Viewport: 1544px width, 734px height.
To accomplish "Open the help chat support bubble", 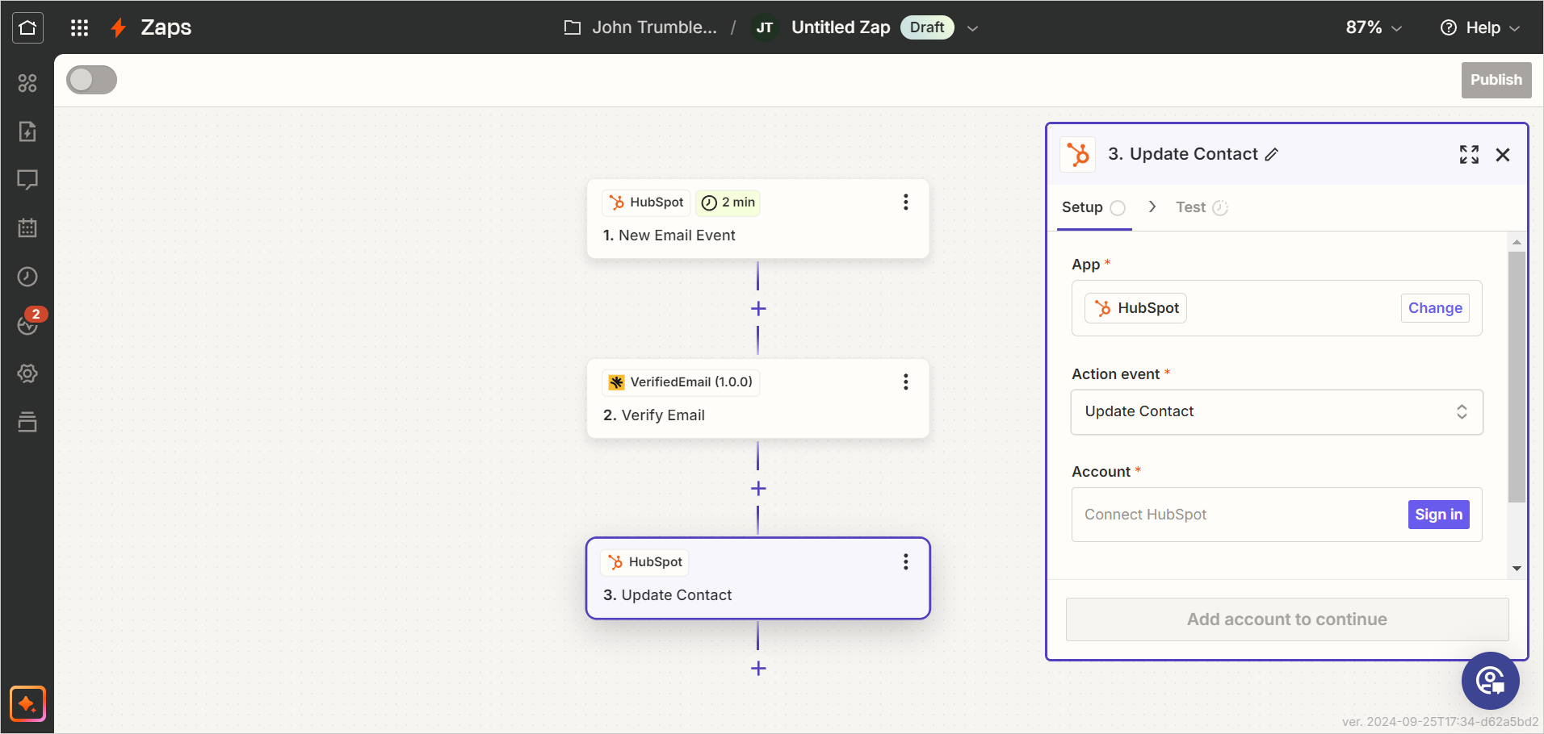I will coord(1491,681).
